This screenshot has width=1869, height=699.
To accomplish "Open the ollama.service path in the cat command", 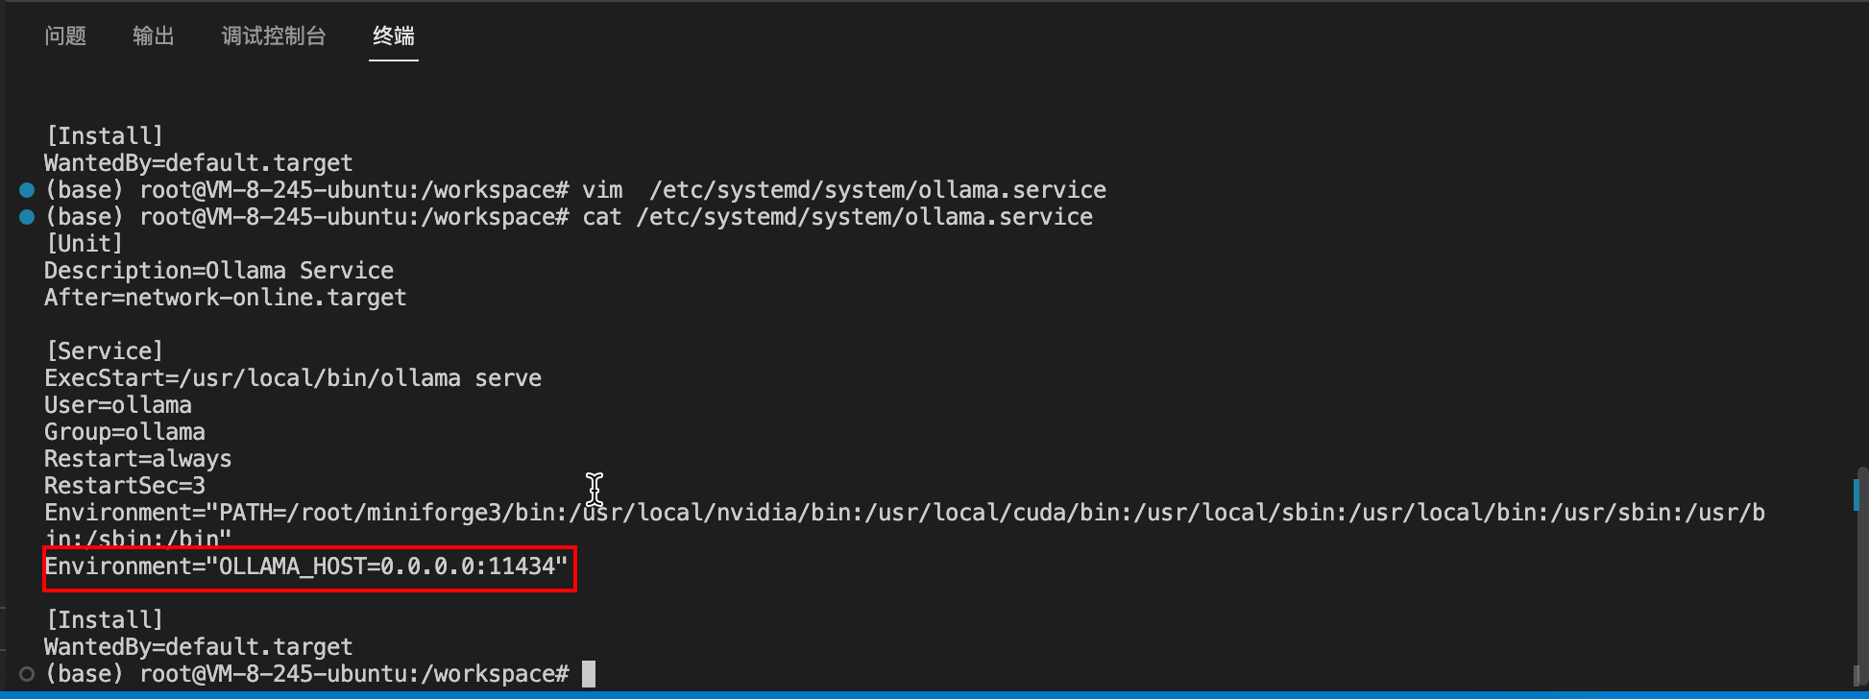I will pos(864,217).
